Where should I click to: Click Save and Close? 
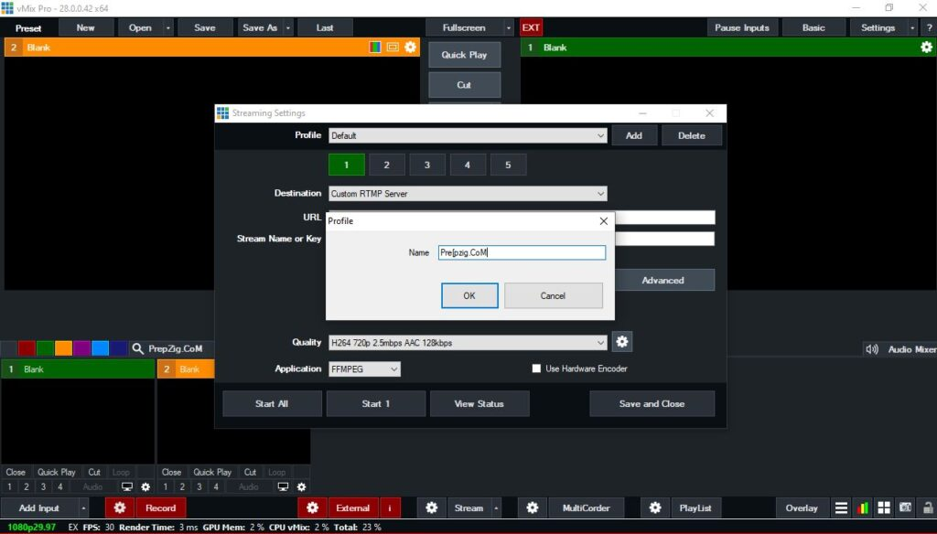pyautogui.click(x=652, y=404)
